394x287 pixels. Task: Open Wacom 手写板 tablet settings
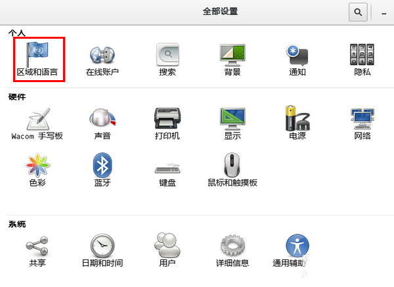click(x=37, y=124)
